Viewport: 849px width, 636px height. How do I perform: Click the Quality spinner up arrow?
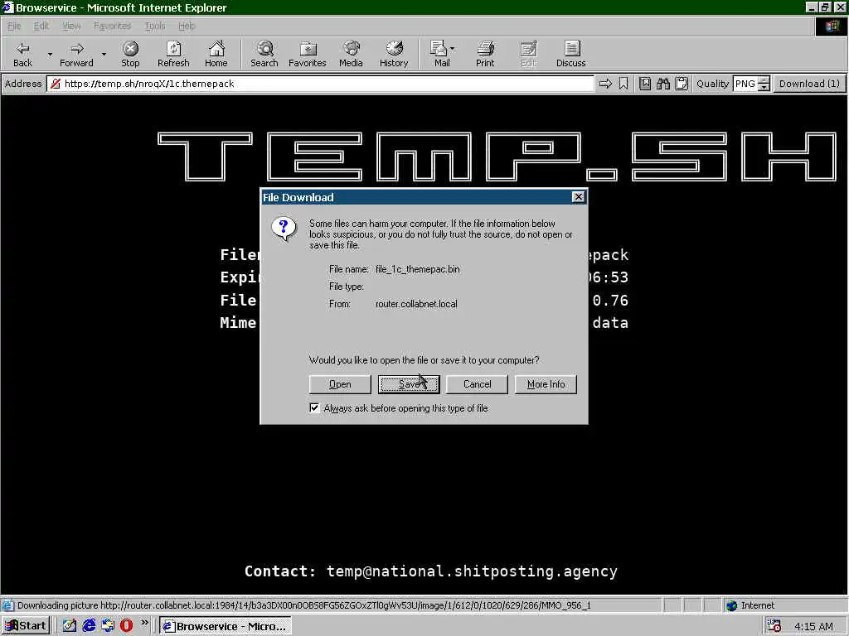[x=764, y=80]
